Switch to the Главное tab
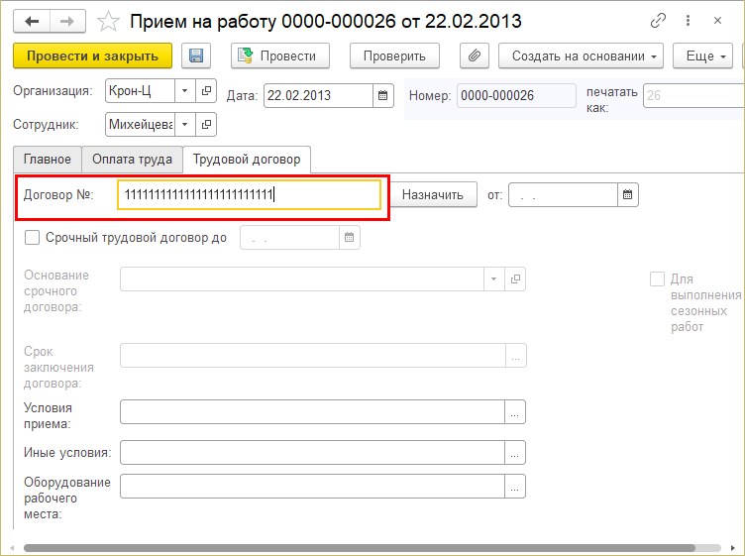 tap(48, 160)
